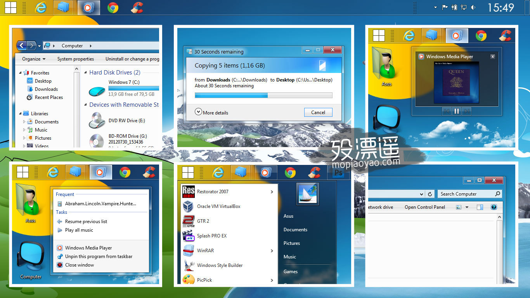Pause playback in Media Player thumbnail preview

click(x=457, y=111)
